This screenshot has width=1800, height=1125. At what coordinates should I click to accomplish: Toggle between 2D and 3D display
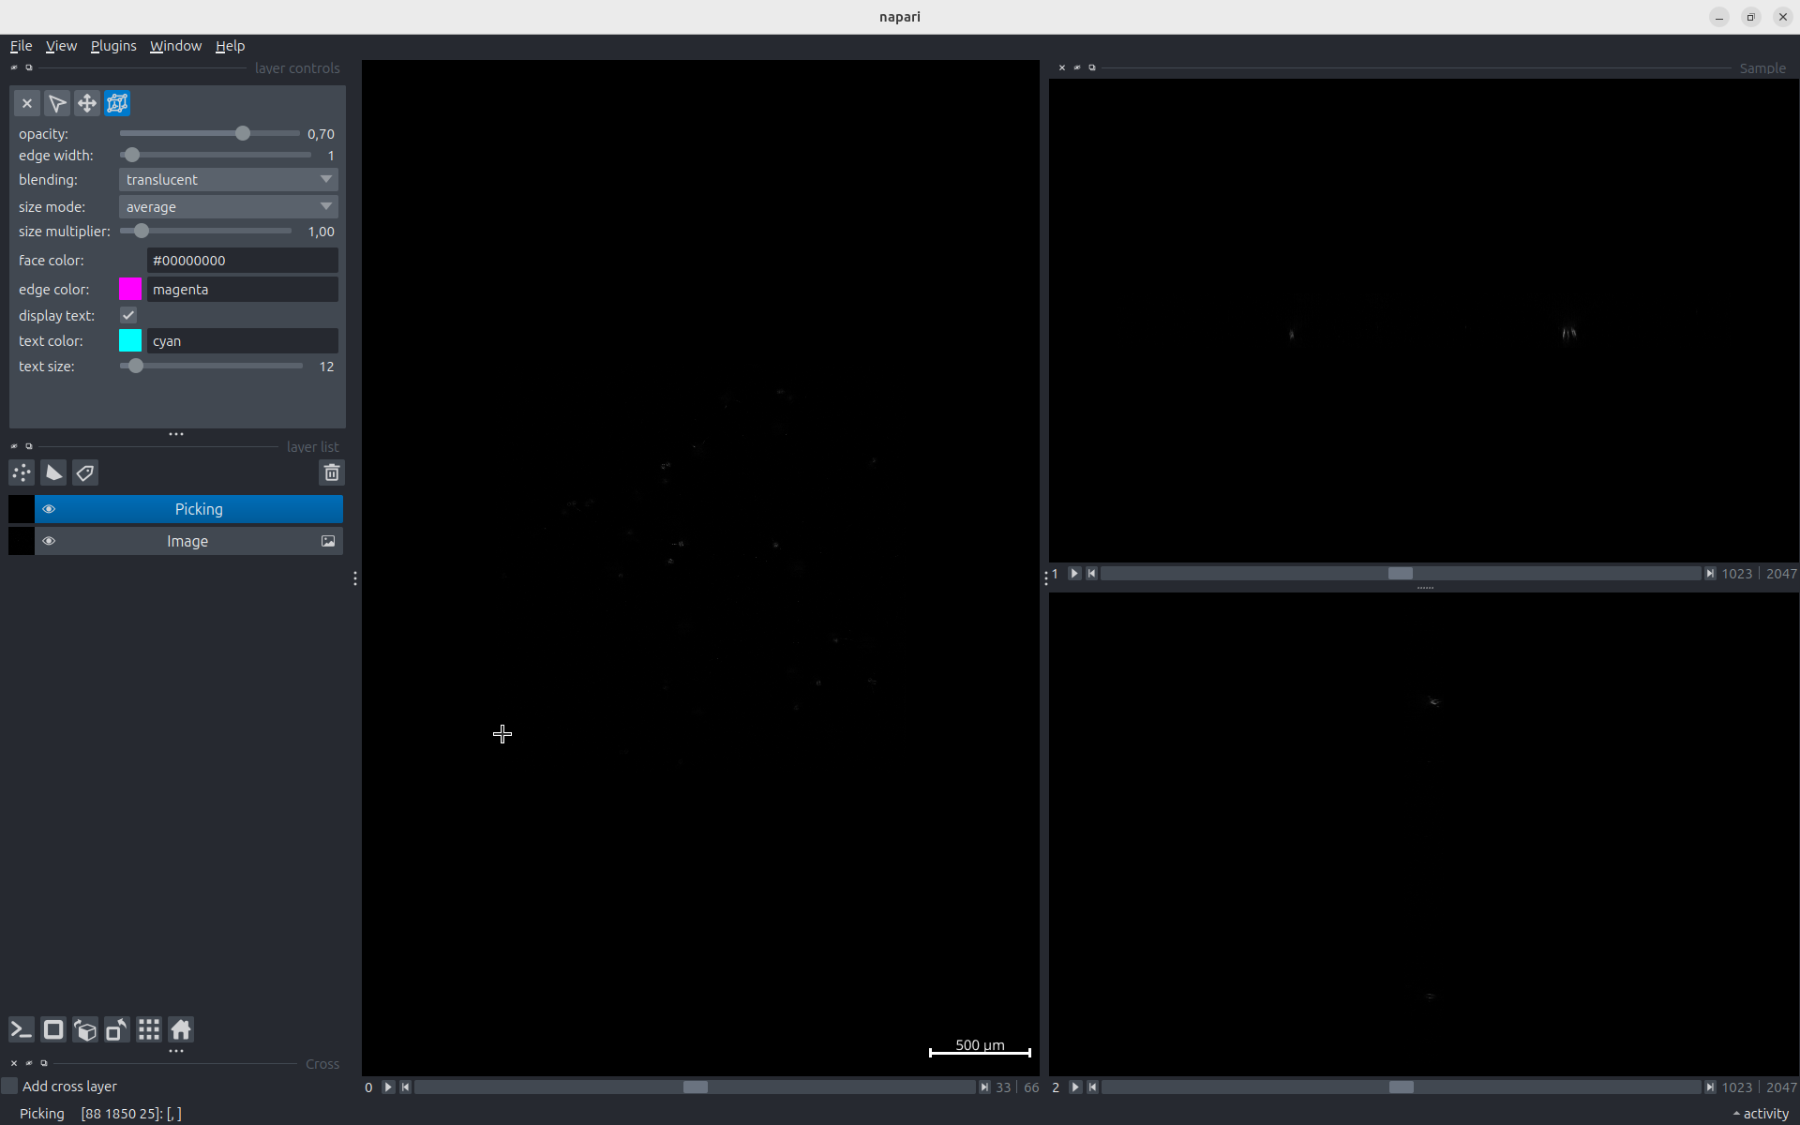point(53,1029)
